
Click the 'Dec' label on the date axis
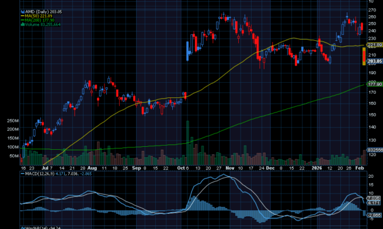click(271, 168)
